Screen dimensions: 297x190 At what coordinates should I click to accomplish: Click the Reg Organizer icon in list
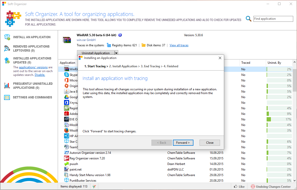point(67,158)
